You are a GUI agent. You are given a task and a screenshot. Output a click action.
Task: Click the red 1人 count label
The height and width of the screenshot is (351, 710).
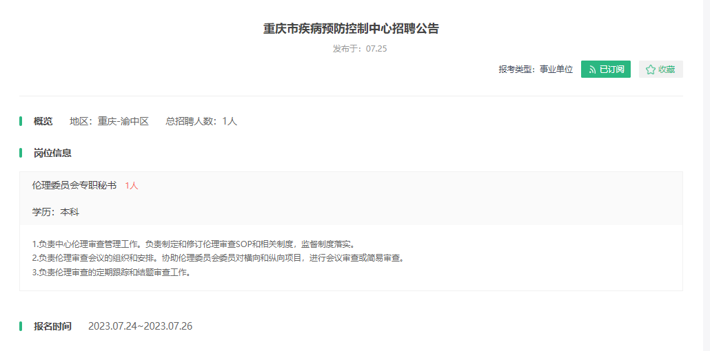[132, 185]
